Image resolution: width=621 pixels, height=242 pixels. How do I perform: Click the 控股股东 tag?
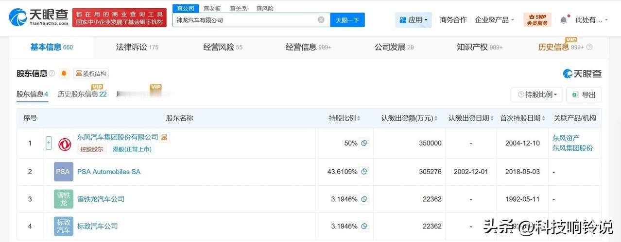92,149
